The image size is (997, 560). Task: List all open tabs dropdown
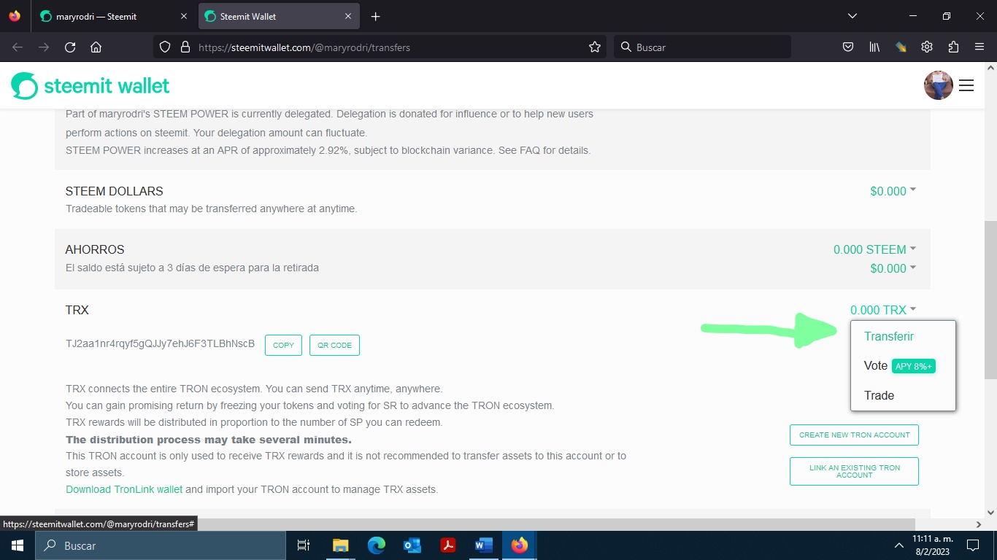click(x=852, y=16)
